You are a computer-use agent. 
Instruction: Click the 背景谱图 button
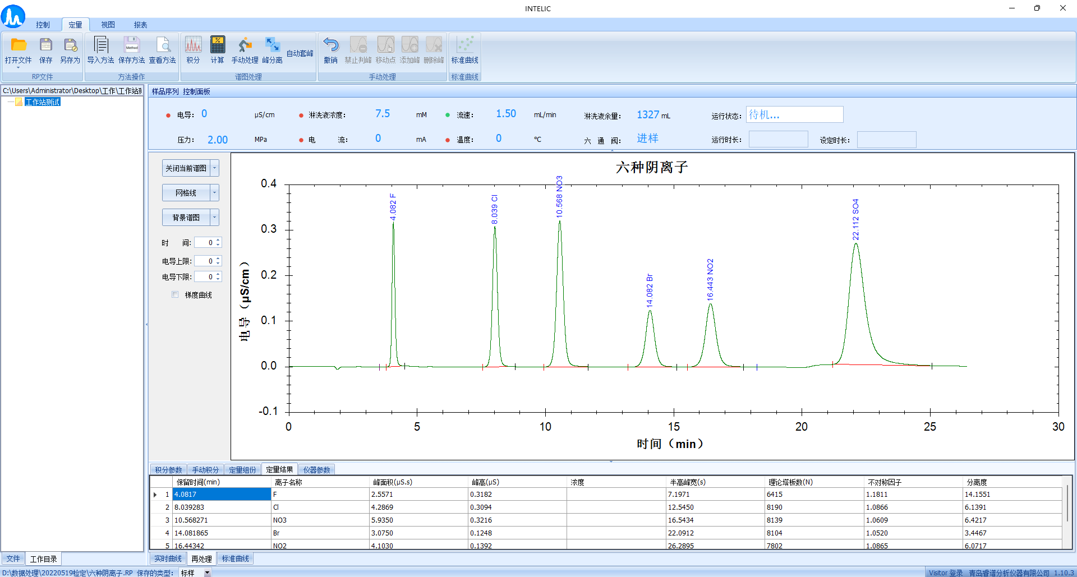186,218
